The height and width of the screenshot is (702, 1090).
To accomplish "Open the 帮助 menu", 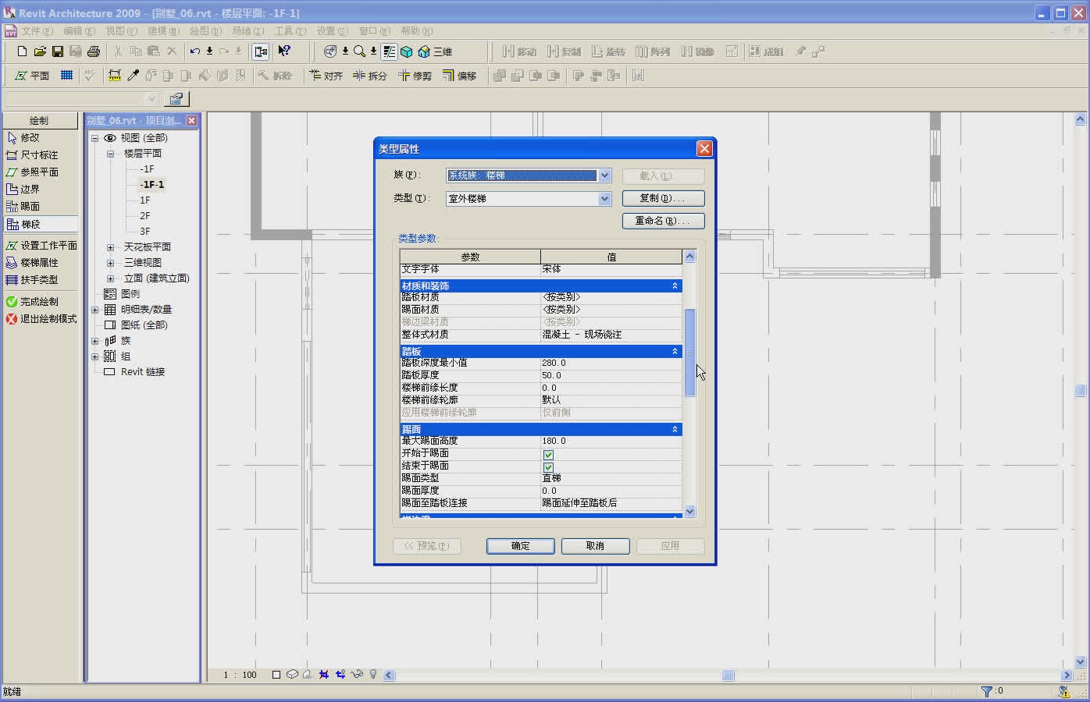I will (x=416, y=31).
